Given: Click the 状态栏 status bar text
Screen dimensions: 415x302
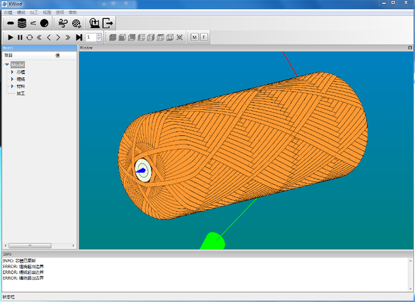Looking at the screenshot, I should point(9,297).
